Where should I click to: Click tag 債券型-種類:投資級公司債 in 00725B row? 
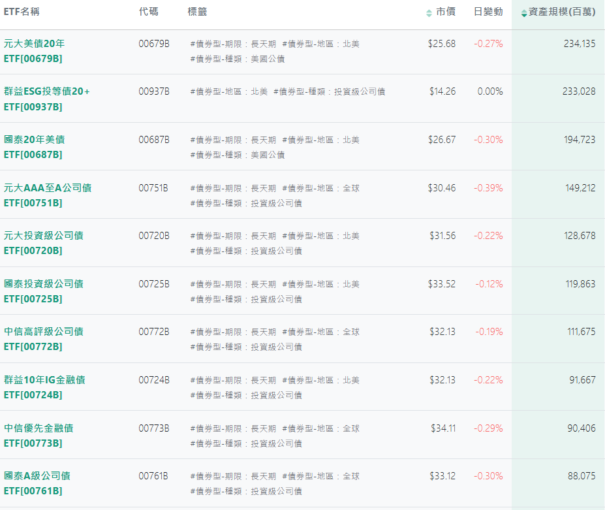(x=246, y=299)
